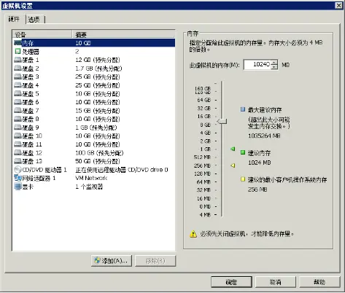Viewport: 345px width, 293px height.
Task: Click the 硬盘 1 hard disk icon
Action: 18,60
